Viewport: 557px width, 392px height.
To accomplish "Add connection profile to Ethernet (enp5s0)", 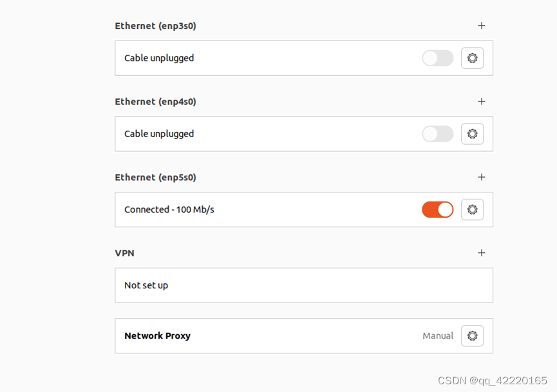I will tap(481, 177).
